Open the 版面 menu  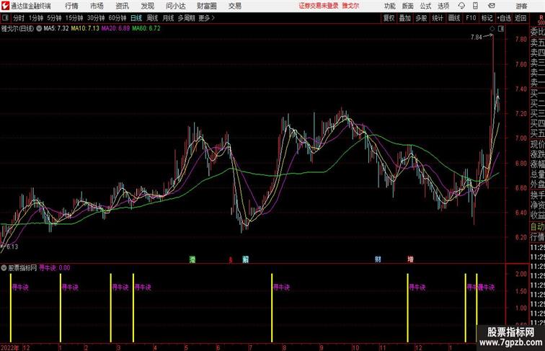coord(408,6)
